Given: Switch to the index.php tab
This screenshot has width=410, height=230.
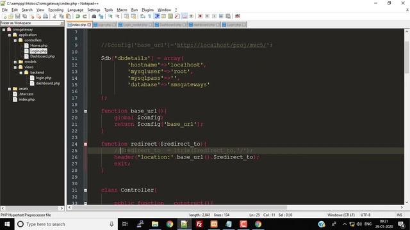Looking at the screenshot, I should pos(79,25).
